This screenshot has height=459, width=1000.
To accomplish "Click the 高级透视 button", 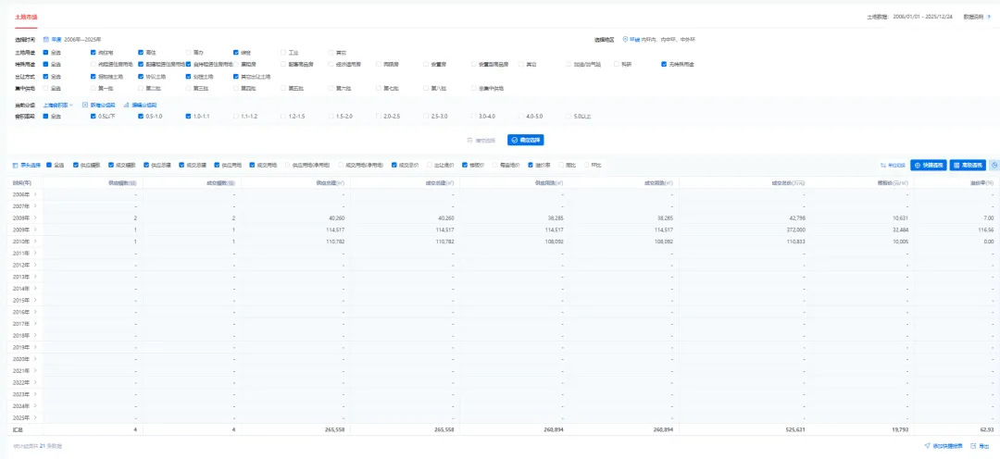I will [968, 165].
